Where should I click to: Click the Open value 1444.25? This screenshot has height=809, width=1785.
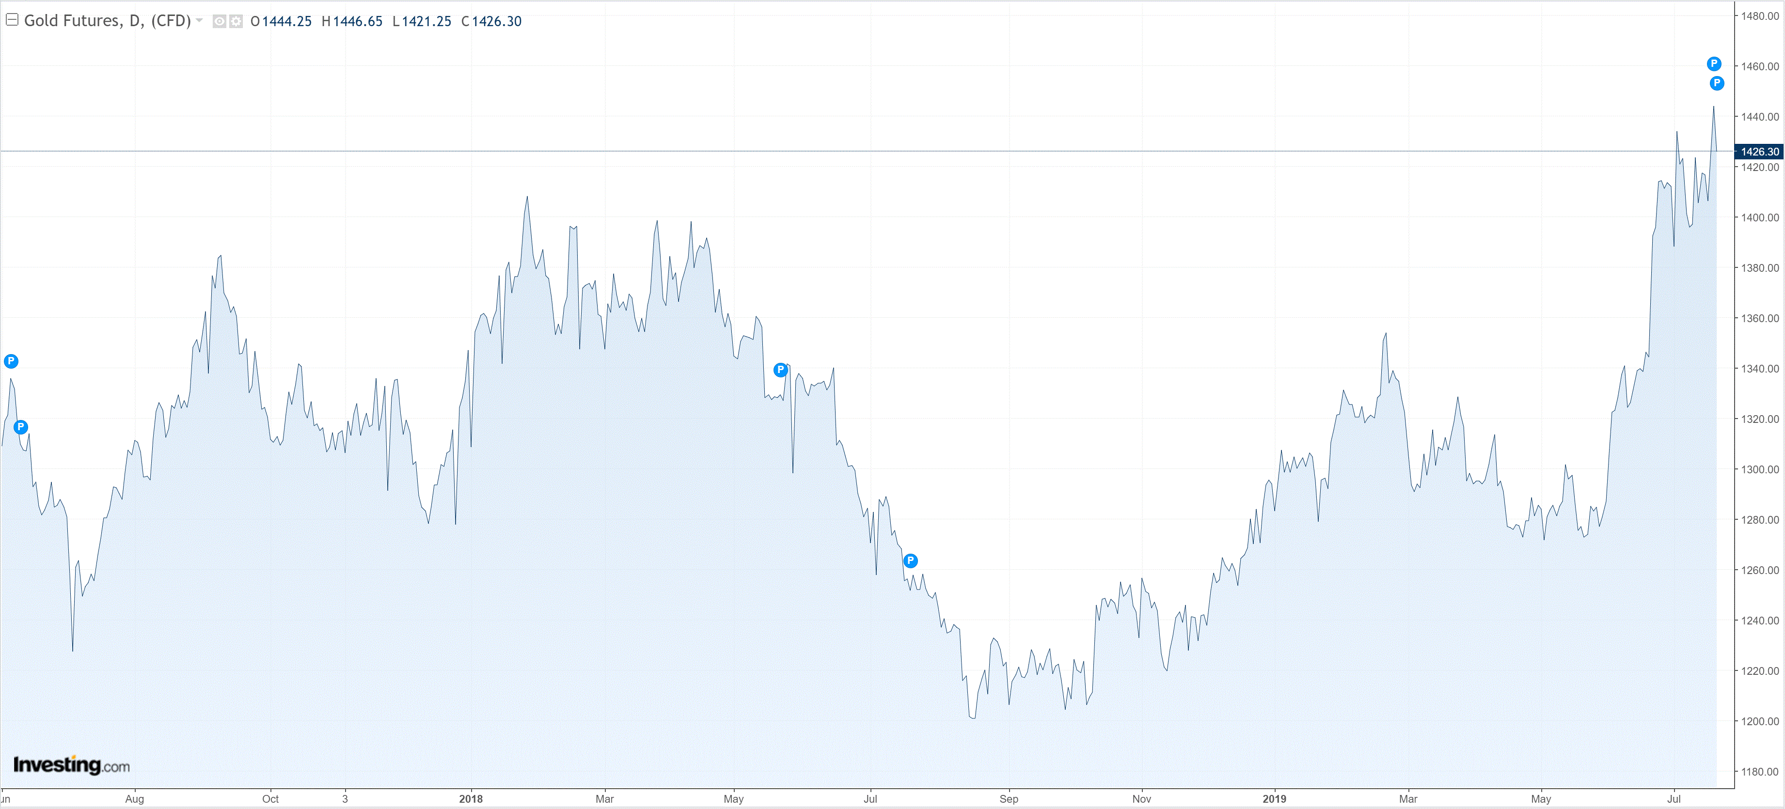point(286,21)
